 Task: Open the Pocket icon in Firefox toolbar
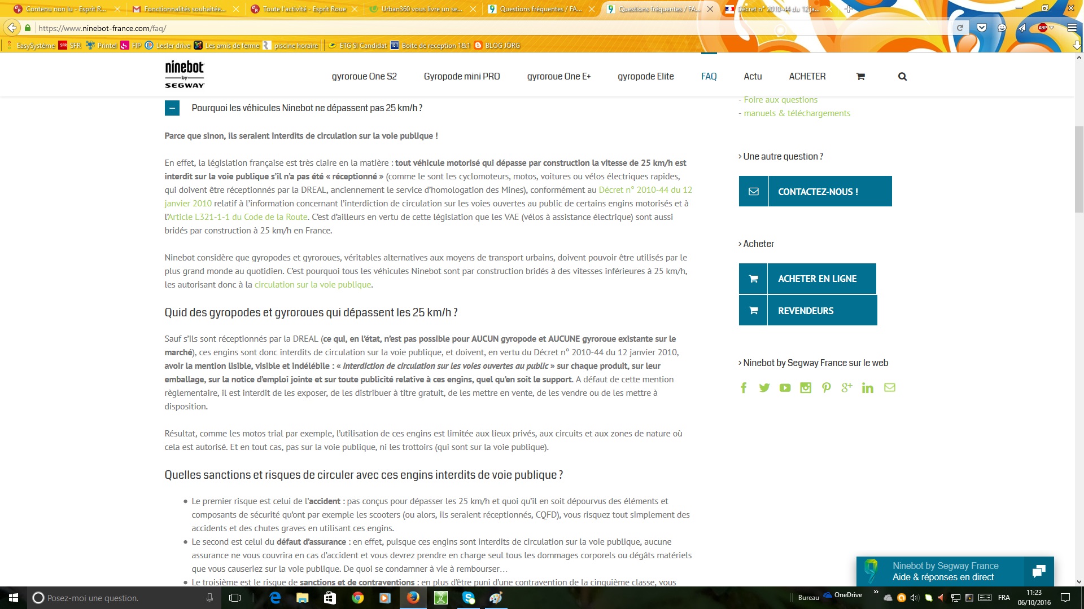point(982,28)
